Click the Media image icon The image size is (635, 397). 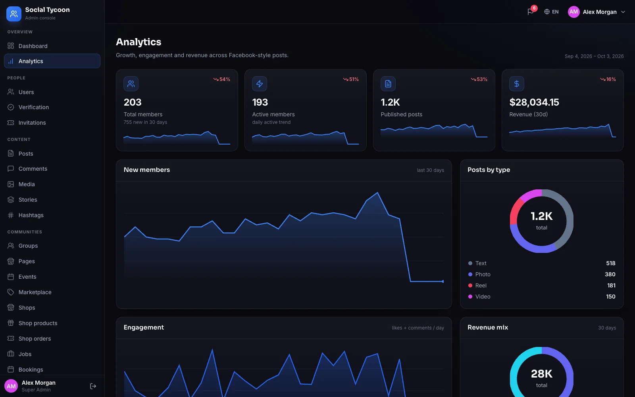pyautogui.click(x=11, y=184)
